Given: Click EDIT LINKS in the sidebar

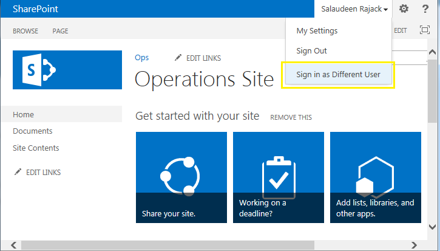Looking at the screenshot, I should tap(43, 173).
